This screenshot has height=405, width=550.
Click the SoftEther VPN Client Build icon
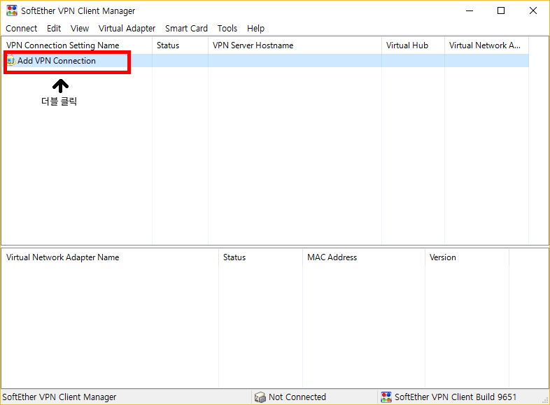tap(386, 397)
